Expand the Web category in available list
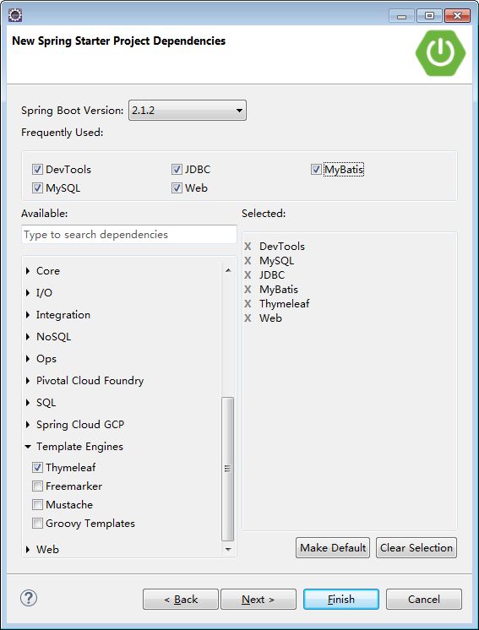Screen dimensions: 479x630 point(28,549)
